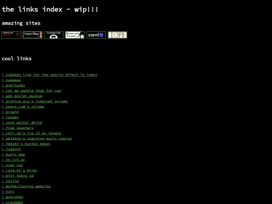Launch the jspaint link

pyautogui.click(x=11, y=149)
